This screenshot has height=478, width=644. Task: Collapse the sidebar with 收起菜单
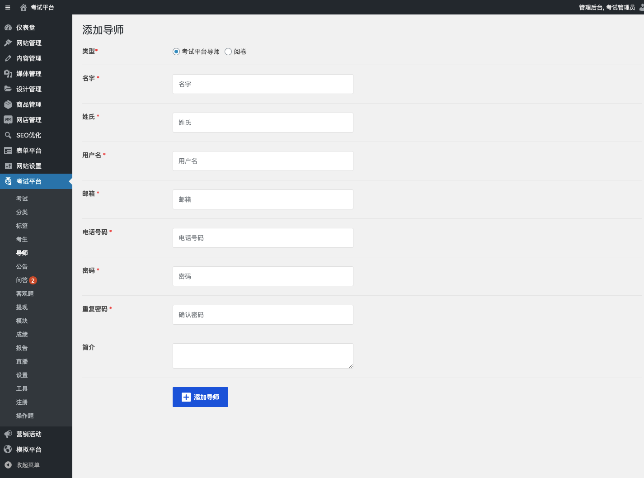(28, 465)
